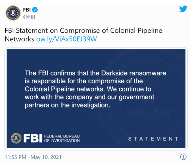Click the 'is responsible for the compromise' line

tap(84, 81)
